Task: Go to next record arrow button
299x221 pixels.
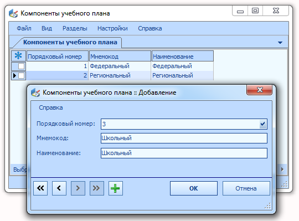Action: pos(78,188)
